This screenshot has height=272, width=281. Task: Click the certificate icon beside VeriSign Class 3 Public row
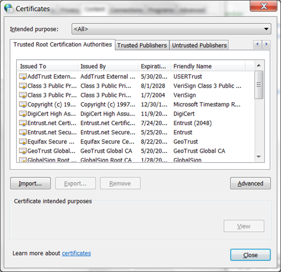click(23, 86)
